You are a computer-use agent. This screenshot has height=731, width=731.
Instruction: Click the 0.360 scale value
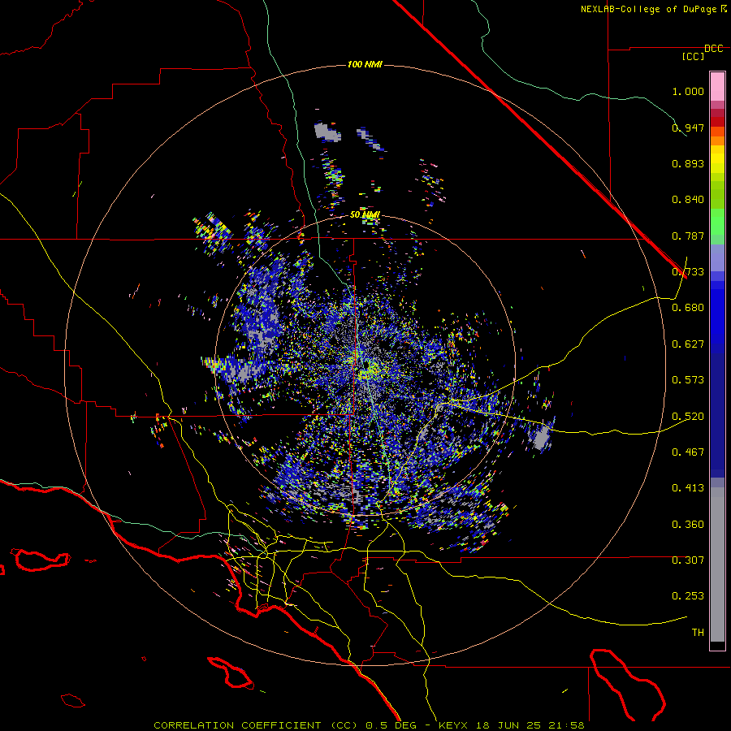(x=688, y=524)
